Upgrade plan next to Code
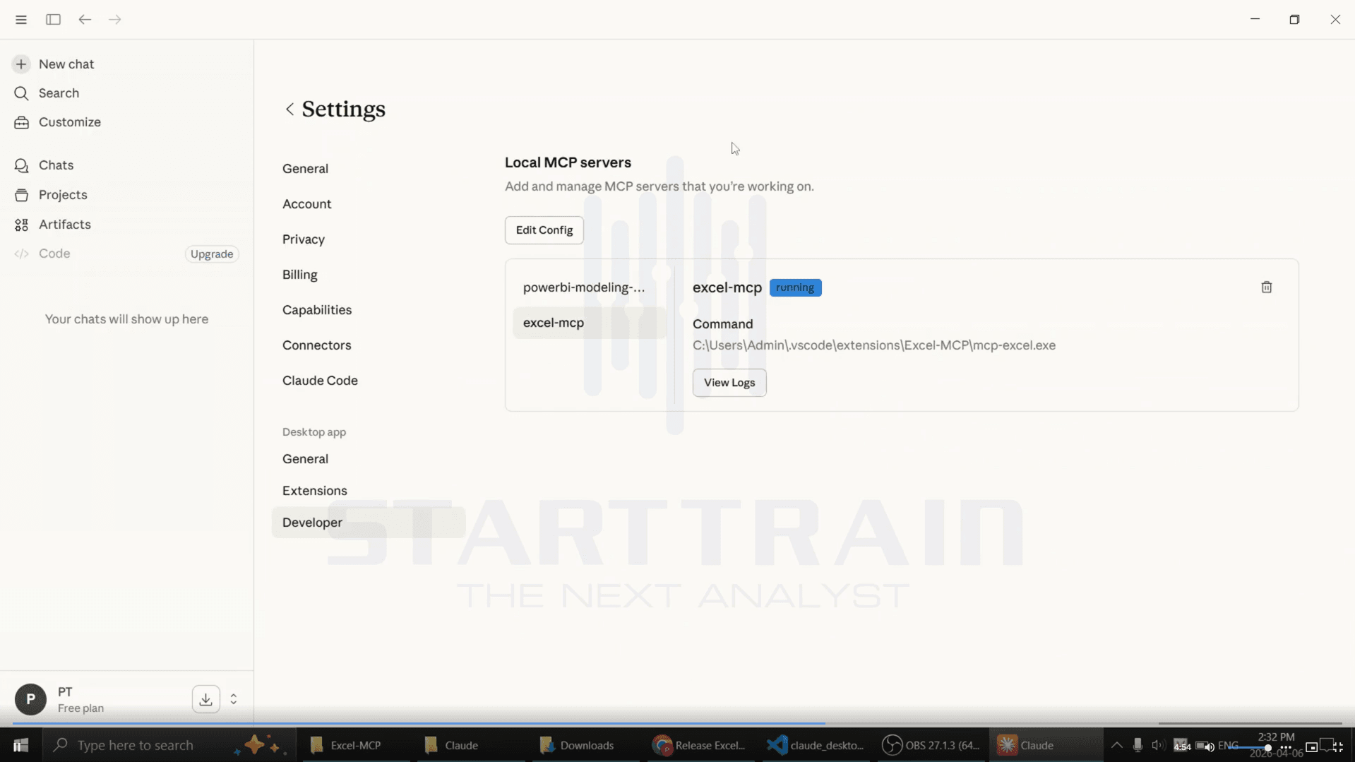The height and width of the screenshot is (762, 1355). point(212,254)
